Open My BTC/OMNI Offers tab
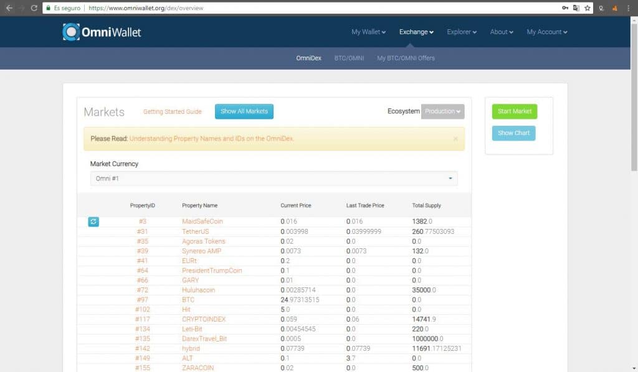Image resolution: width=638 pixels, height=372 pixels. coord(406,58)
